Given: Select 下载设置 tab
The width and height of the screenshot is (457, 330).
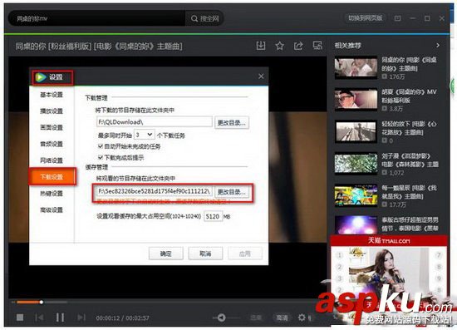Looking at the screenshot, I should pos(52,177).
